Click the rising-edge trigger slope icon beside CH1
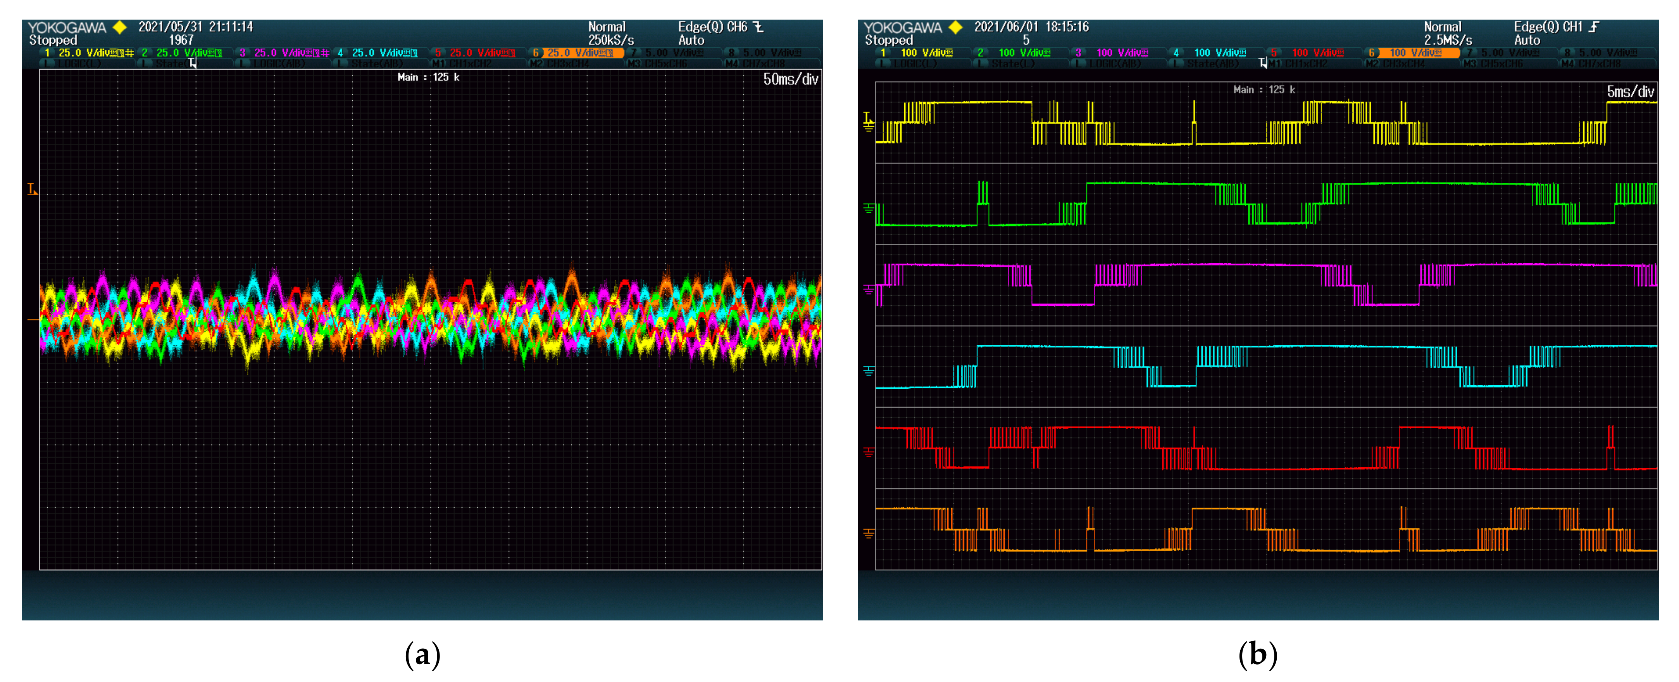This screenshot has width=1679, height=682. tap(1594, 27)
